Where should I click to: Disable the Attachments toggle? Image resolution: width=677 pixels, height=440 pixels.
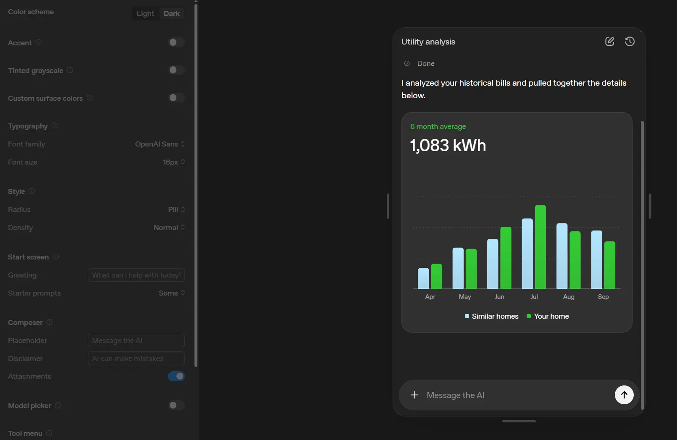point(176,376)
